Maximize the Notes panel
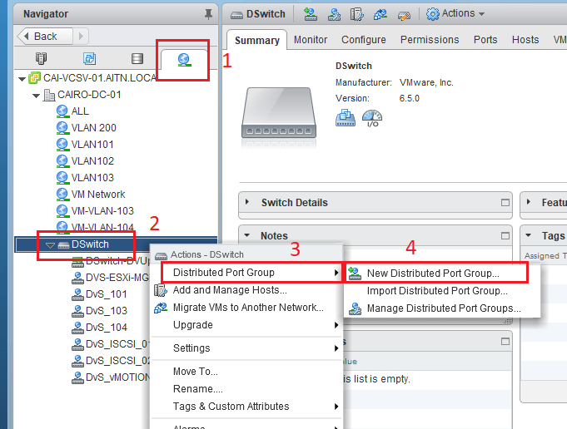This screenshot has width=567, height=429. pos(505,236)
